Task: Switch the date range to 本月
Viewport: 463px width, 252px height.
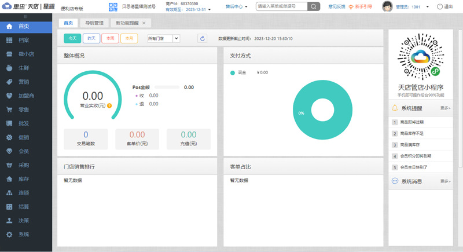Action: point(129,38)
